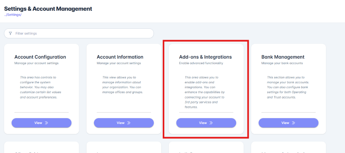
Task: Click the funnel filter icon
Action: [x=11, y=33]
